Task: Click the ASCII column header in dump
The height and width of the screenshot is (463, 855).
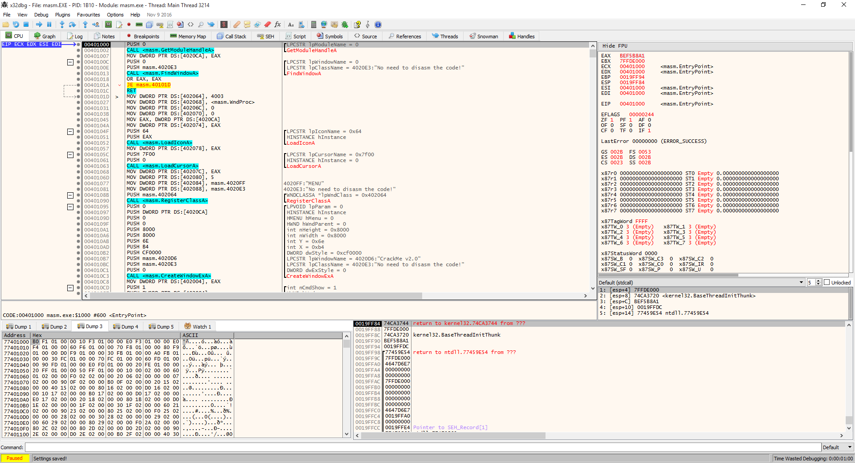Action: click(208, 335)
